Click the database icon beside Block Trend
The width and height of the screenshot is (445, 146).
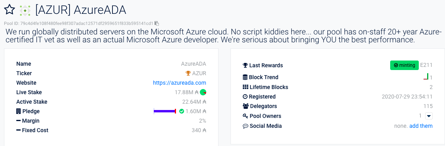coord(245,77)
